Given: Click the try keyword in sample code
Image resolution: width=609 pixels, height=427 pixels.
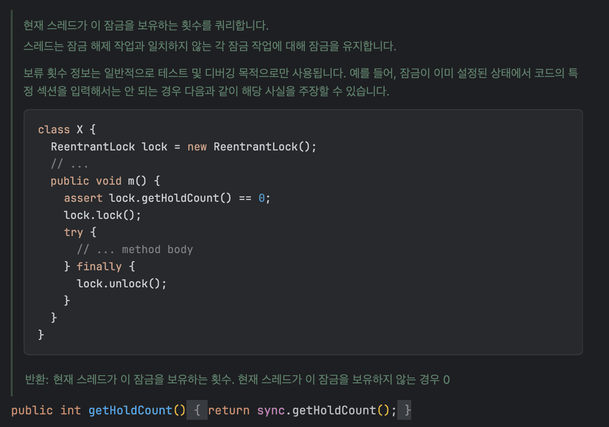Looking at the screenshot, I should [73, 232].
